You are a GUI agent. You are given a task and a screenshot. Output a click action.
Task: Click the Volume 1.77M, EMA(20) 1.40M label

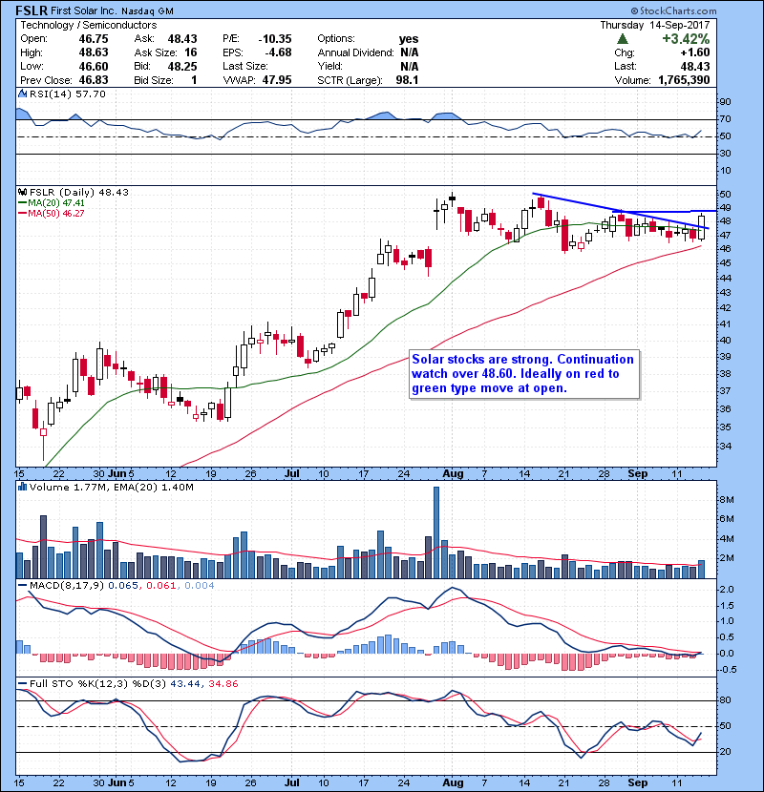pos(111,487)
